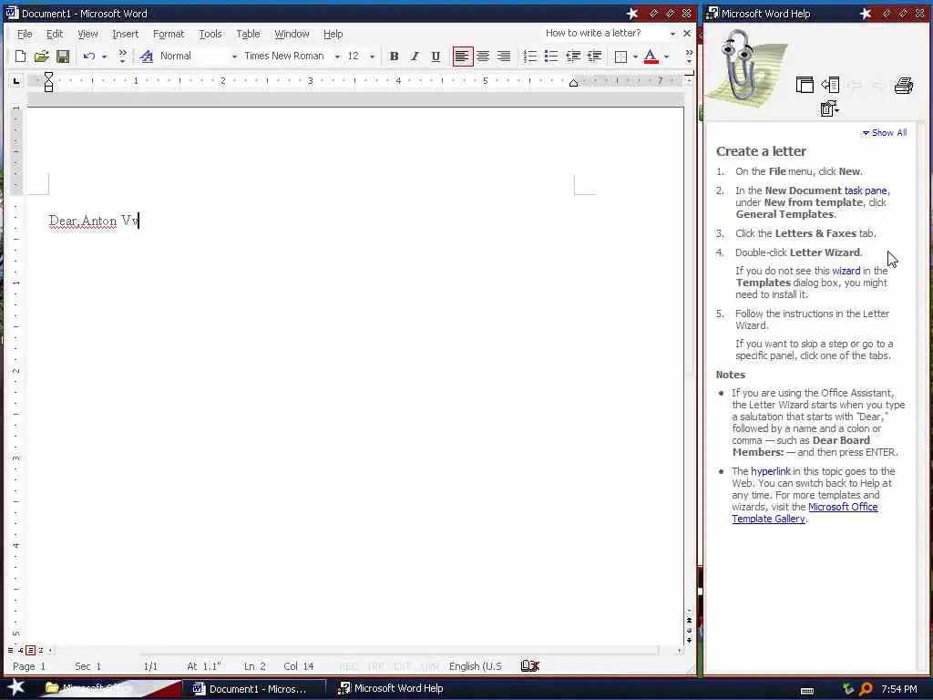
Task: Switch to Print Layout View button
Action: pyautogui.click(x=30, y=650)
